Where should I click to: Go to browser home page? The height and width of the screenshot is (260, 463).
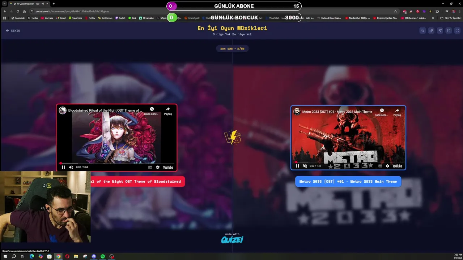(24, 11)
